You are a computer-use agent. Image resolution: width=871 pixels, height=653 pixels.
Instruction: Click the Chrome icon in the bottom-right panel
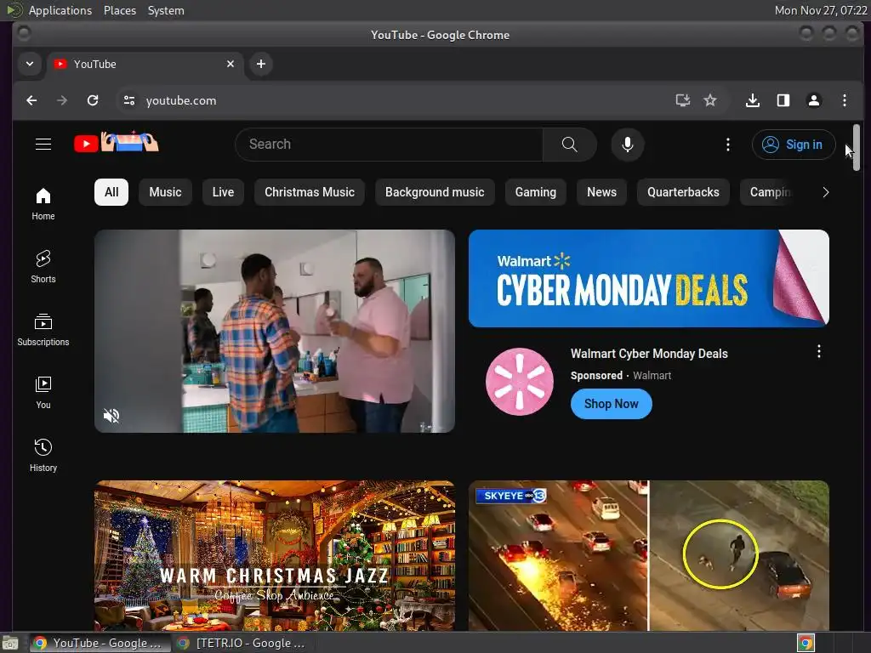click(806, 643)
